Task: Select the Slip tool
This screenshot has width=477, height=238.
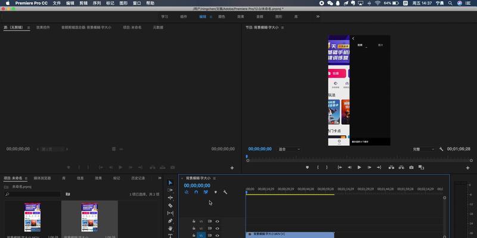Action: coord(170,213)
